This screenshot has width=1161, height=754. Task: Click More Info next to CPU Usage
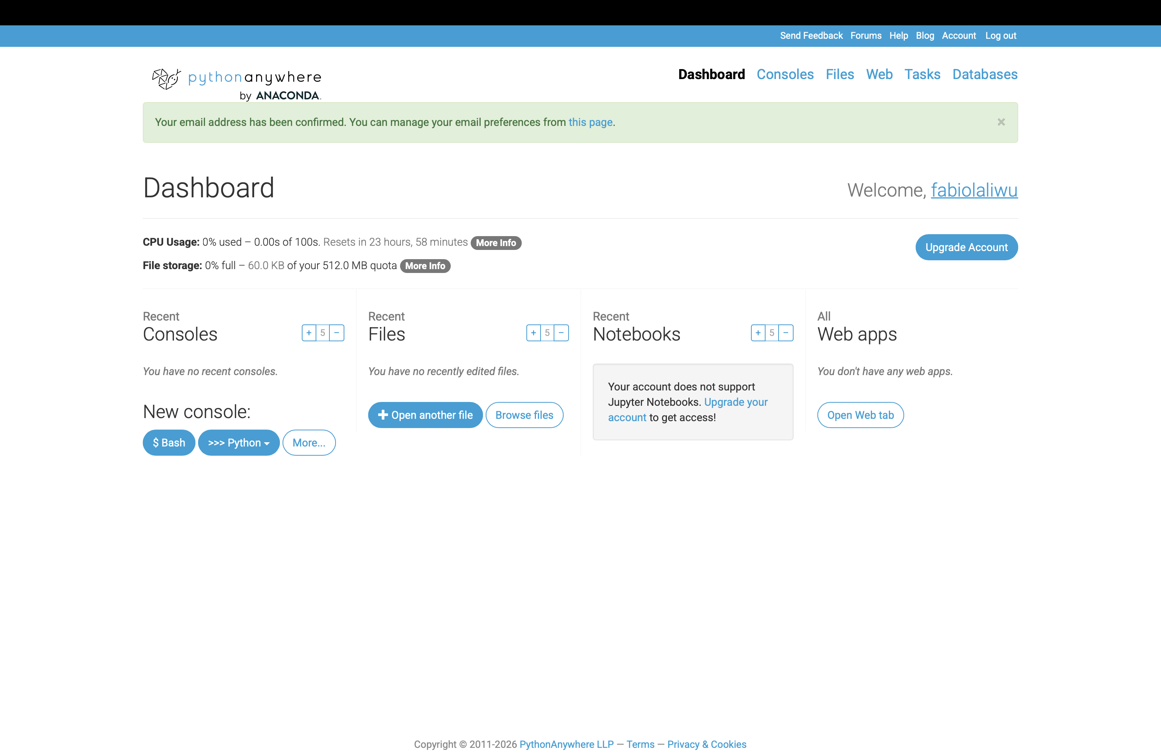[x=496, y=242]
